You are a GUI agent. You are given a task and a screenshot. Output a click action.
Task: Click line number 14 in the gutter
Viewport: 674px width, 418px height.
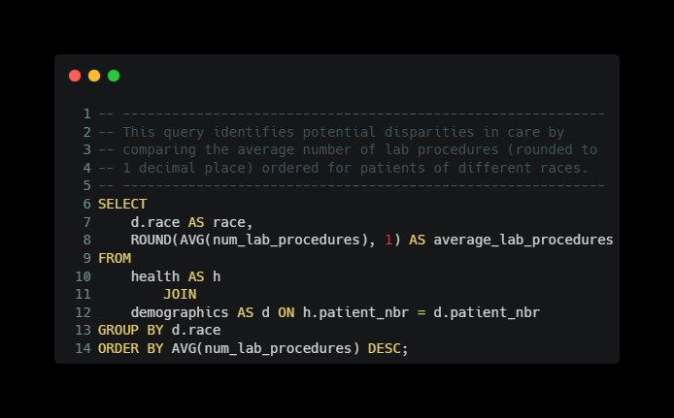tap(84, 348)
